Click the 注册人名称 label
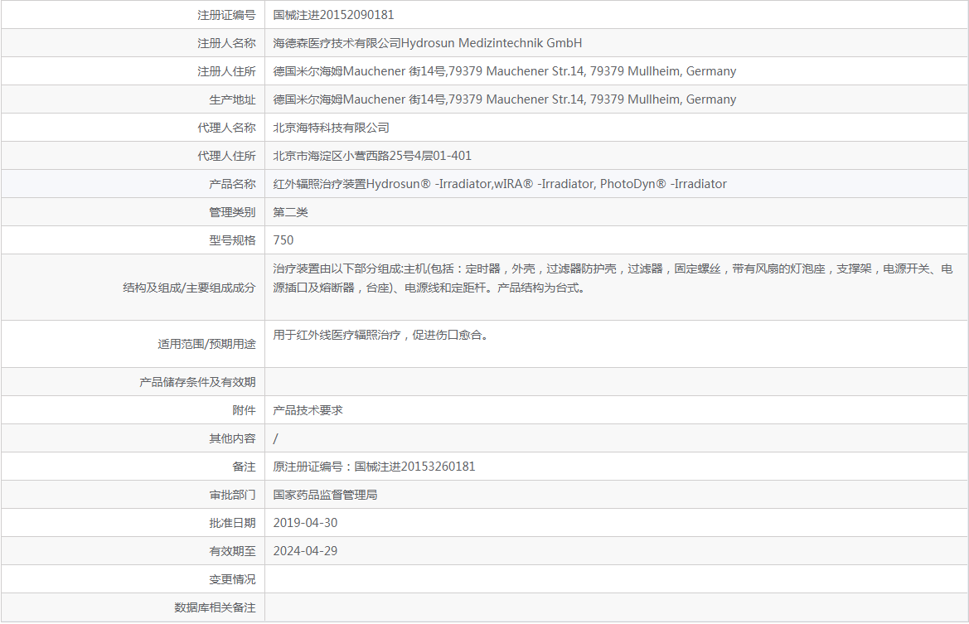Screen dimensions: 969x624 tap(226, 43)
